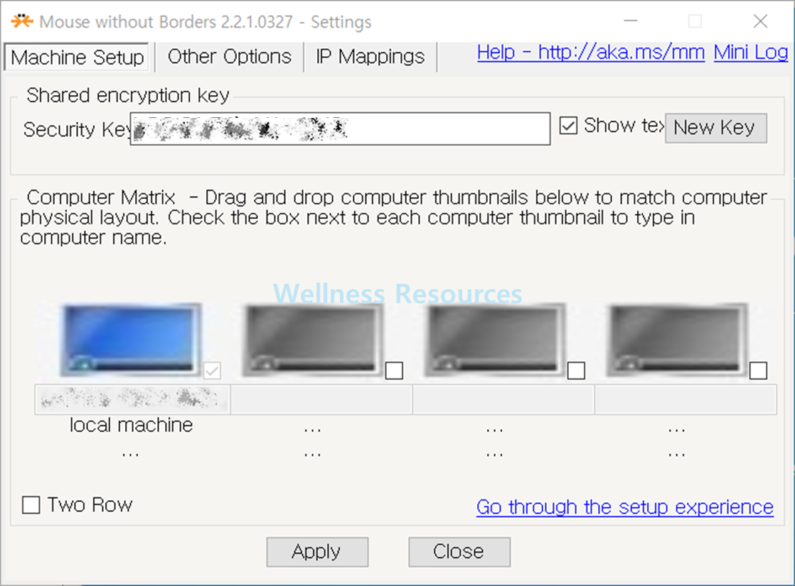The image size is (795, 586).
Task: Open the Mini Log link
Action: click(x=751, y=52)
